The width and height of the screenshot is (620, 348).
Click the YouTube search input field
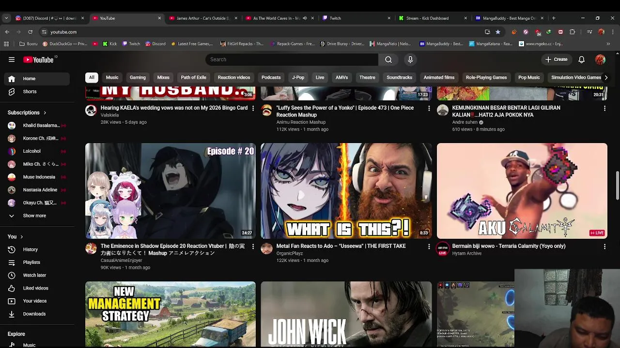point(292,59)
